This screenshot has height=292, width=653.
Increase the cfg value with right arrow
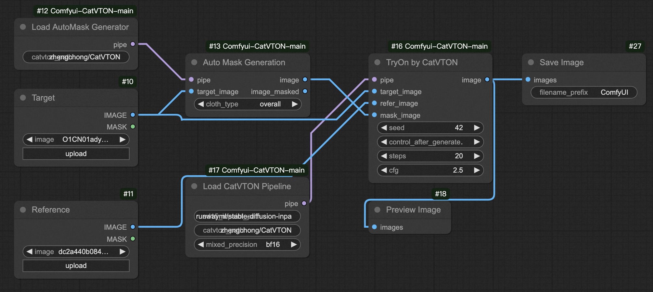(x=477, y=170)
